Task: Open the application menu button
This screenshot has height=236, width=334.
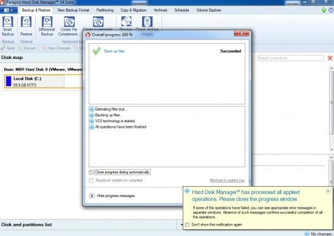Action: pos(8,10)
